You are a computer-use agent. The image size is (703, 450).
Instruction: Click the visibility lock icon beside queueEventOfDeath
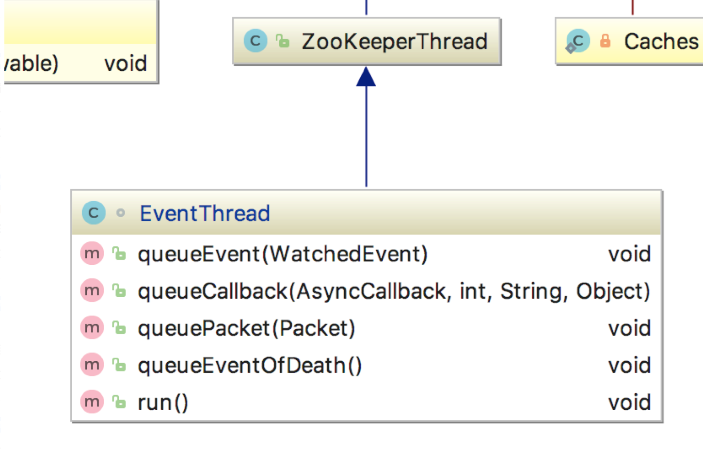(x=119, y=365)
